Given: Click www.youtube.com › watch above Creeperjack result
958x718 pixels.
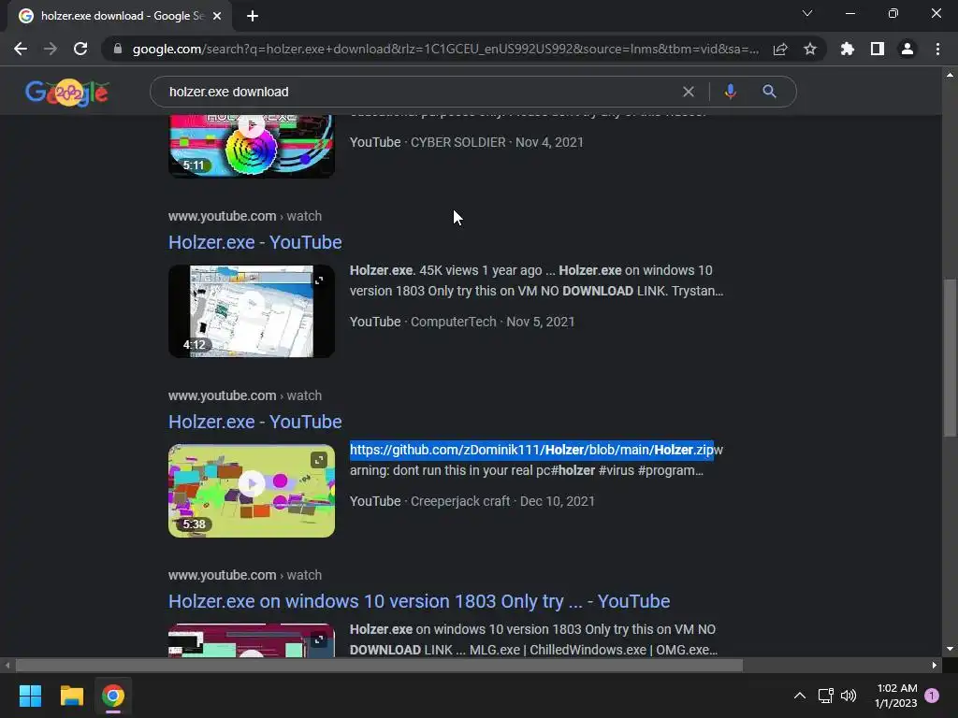Looking at the screenshot, I should tap(245, 395).
